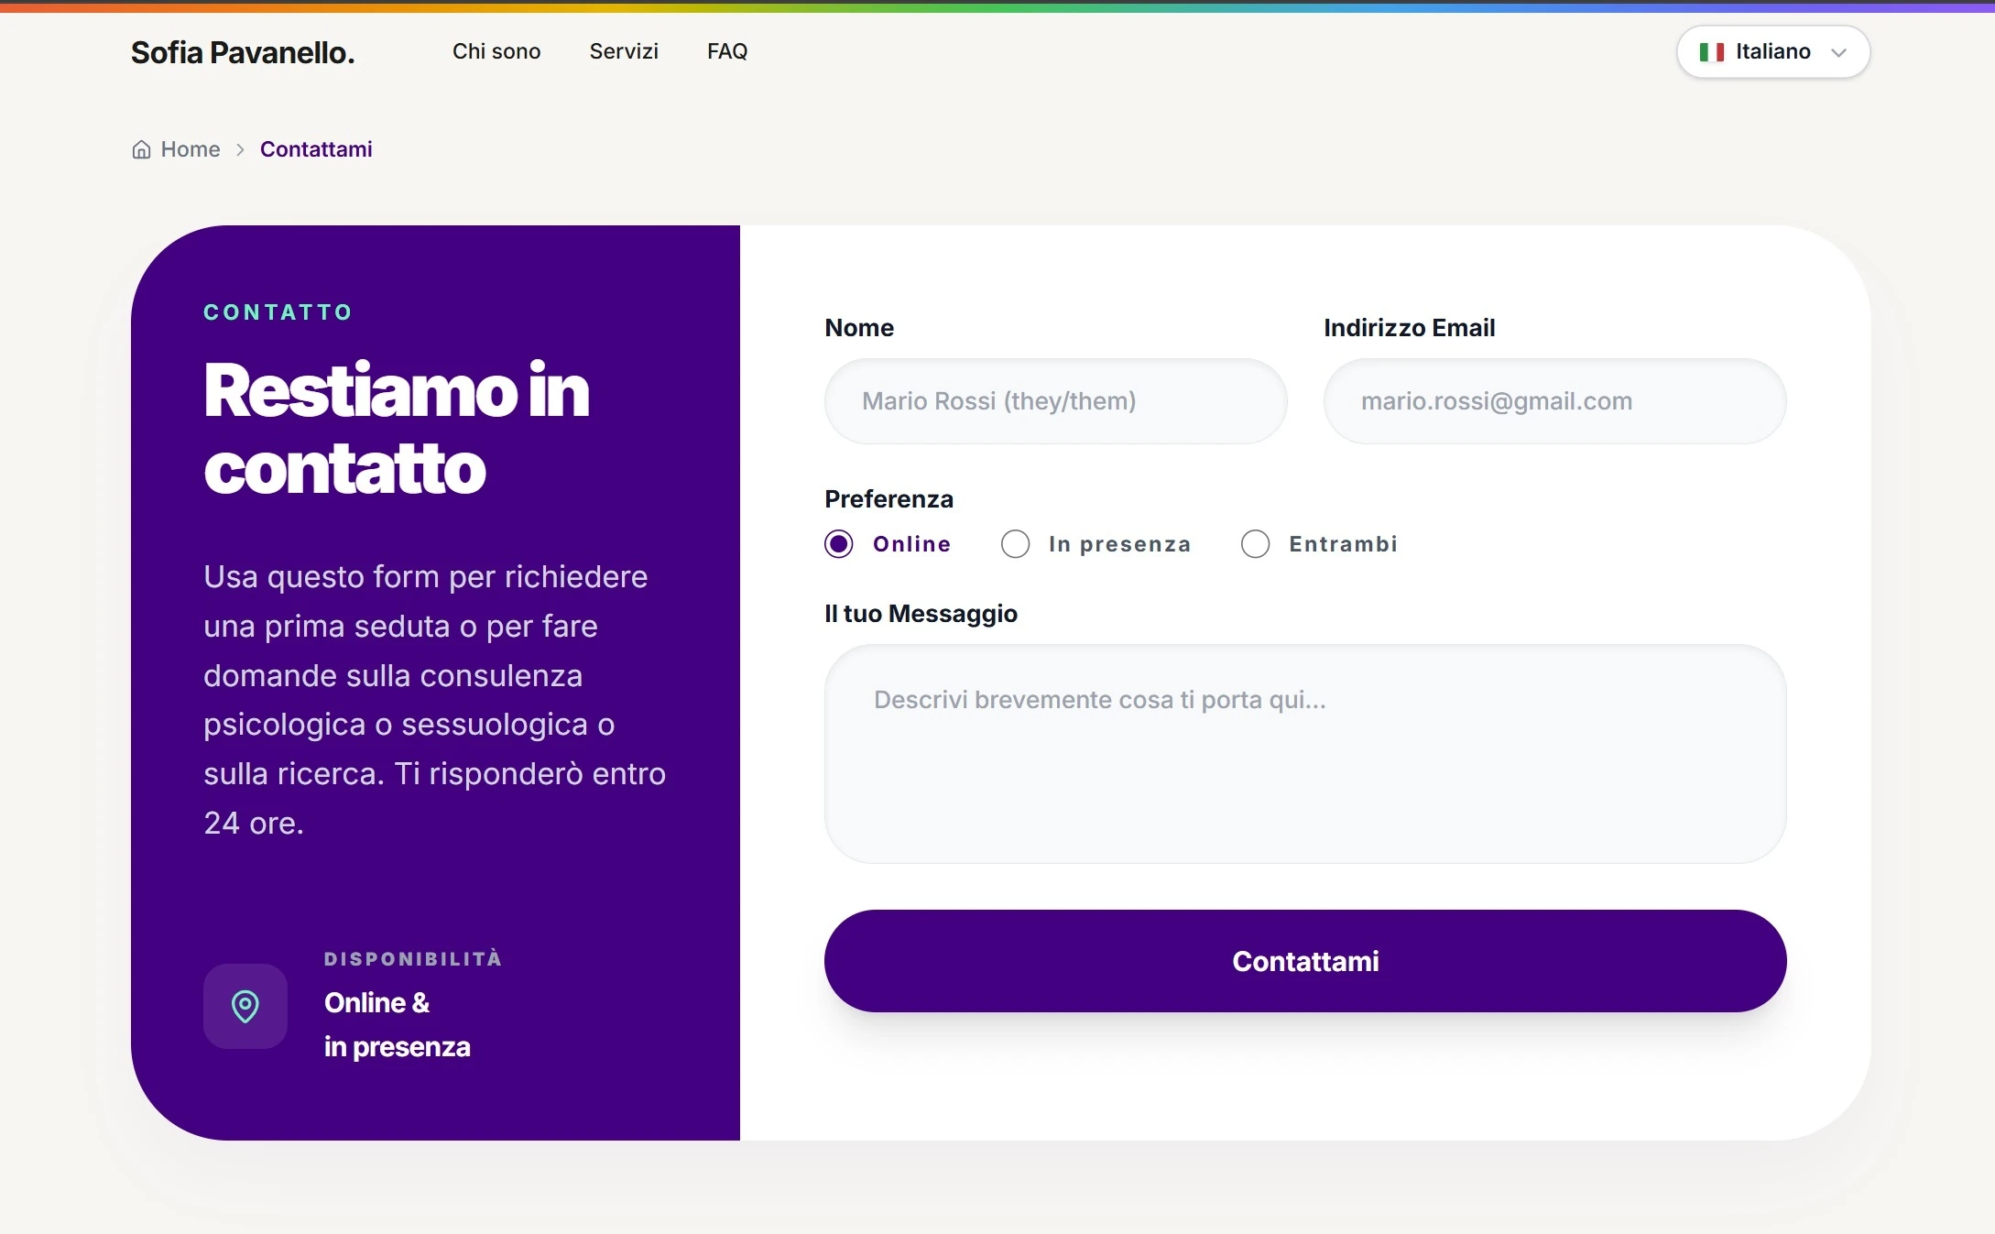Click the Restiamo in contatto heading

pyautogui.click(x=397, y=429)
